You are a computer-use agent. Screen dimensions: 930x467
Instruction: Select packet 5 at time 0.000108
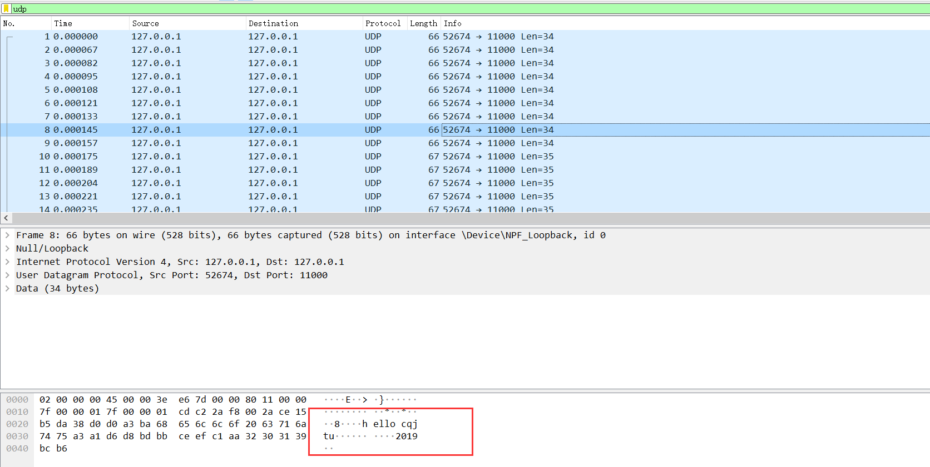click(x=465, y=90)
